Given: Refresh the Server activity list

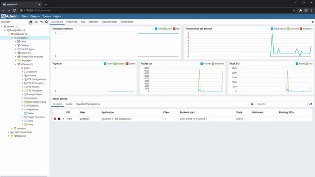Looking at the screenshot, I should pyautogui.click(x=311, y=104).
